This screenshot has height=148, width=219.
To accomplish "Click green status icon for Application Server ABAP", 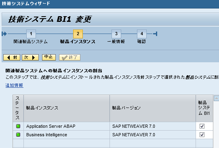I will click(x=18, y=126).
